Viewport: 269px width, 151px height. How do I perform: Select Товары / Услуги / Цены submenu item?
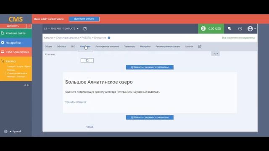coord(19,66)
